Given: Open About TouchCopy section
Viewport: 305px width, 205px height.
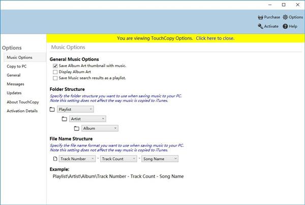Looking at the screenshot, I should 23,102.
